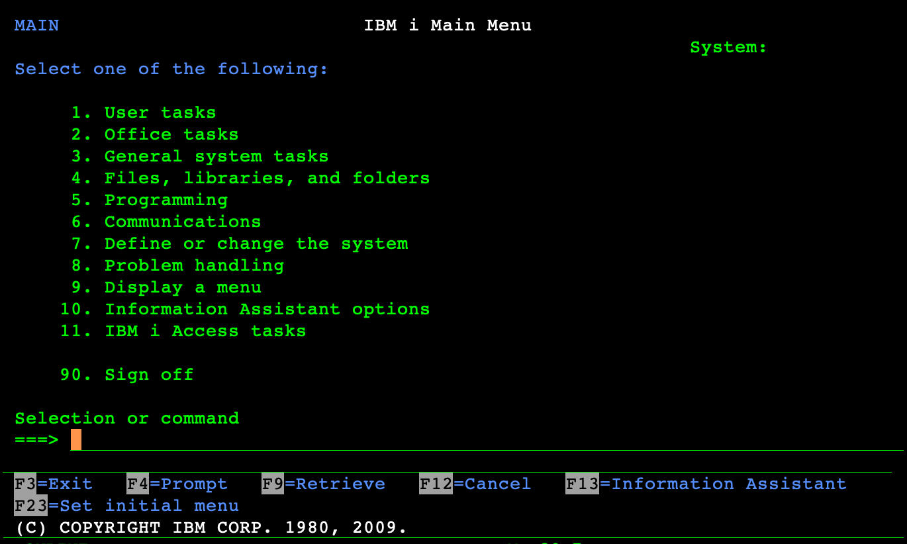907x544 pixels.
Task: Open the Communications menu option
Action: (x=166, y=222)
